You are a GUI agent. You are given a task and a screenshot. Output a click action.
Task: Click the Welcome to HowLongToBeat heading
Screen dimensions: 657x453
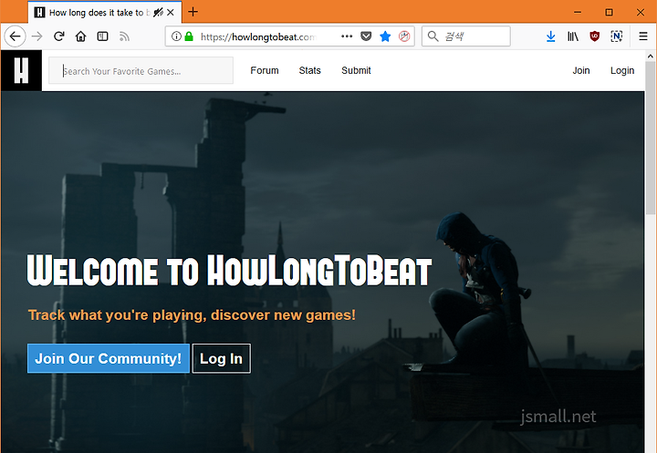point(229,271)
